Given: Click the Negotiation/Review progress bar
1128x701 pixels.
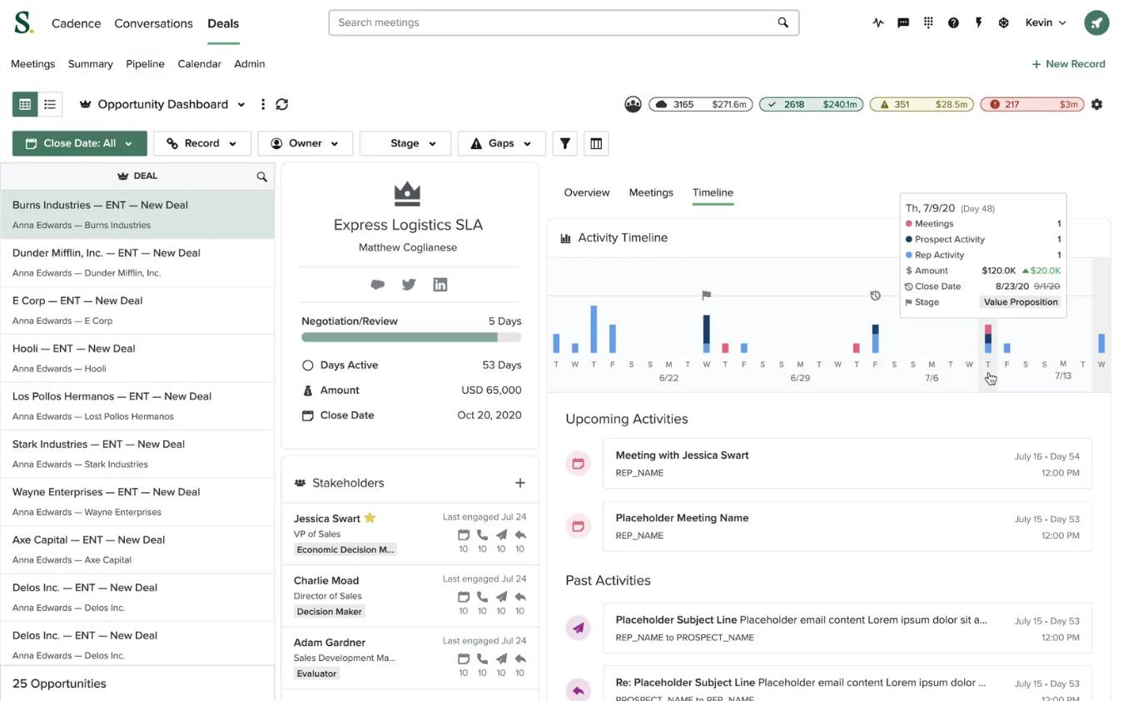Looking at the screenshot, I should click(411, 337).
